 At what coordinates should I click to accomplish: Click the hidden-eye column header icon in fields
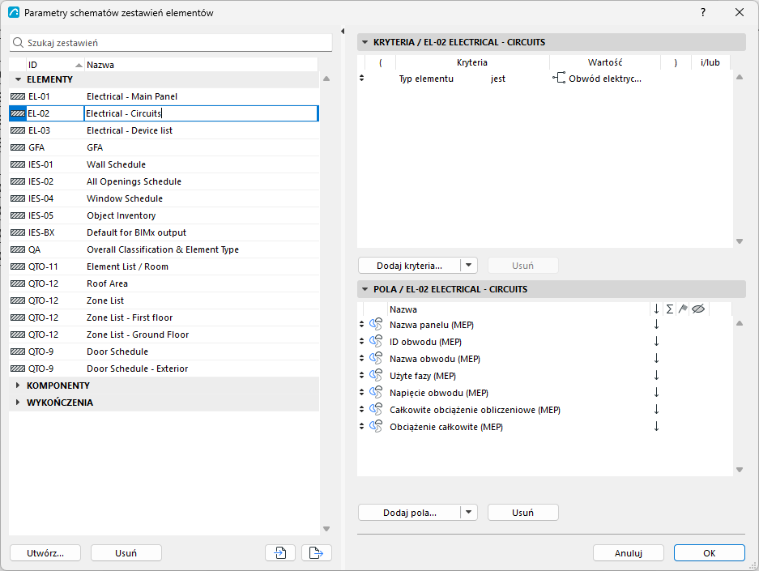click(x=698, y=309)
